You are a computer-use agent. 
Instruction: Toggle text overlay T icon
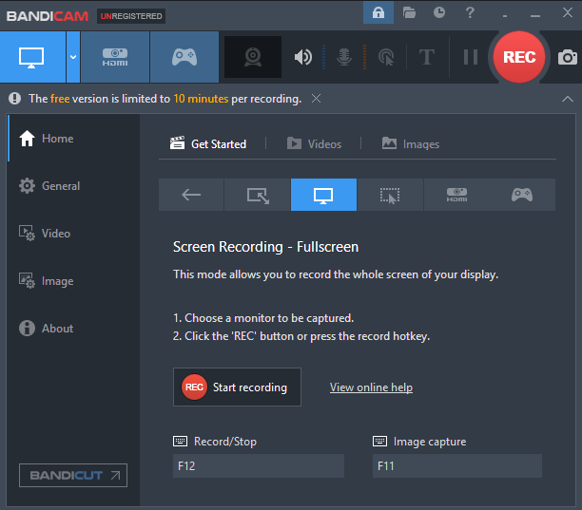tap(427, 57)
